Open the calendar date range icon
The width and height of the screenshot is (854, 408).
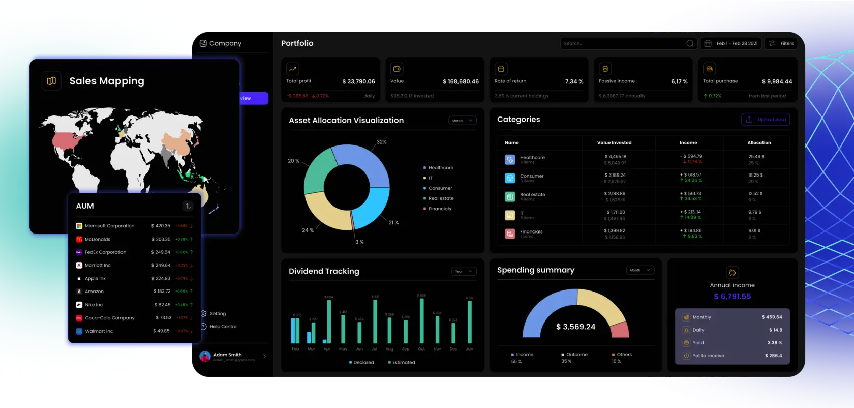pyautogui.click(x=708, y=43)
